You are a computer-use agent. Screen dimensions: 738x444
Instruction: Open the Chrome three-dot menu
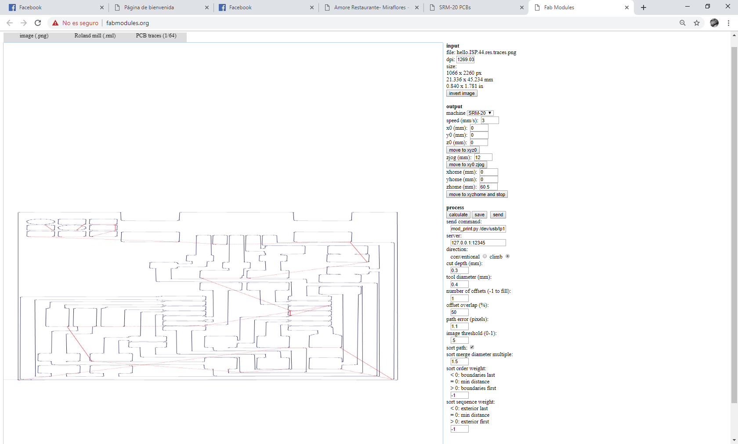pos(728,23)
